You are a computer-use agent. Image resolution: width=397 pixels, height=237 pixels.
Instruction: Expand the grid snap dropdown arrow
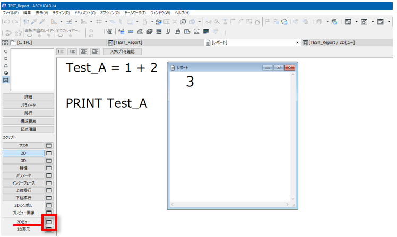(106, 22)
